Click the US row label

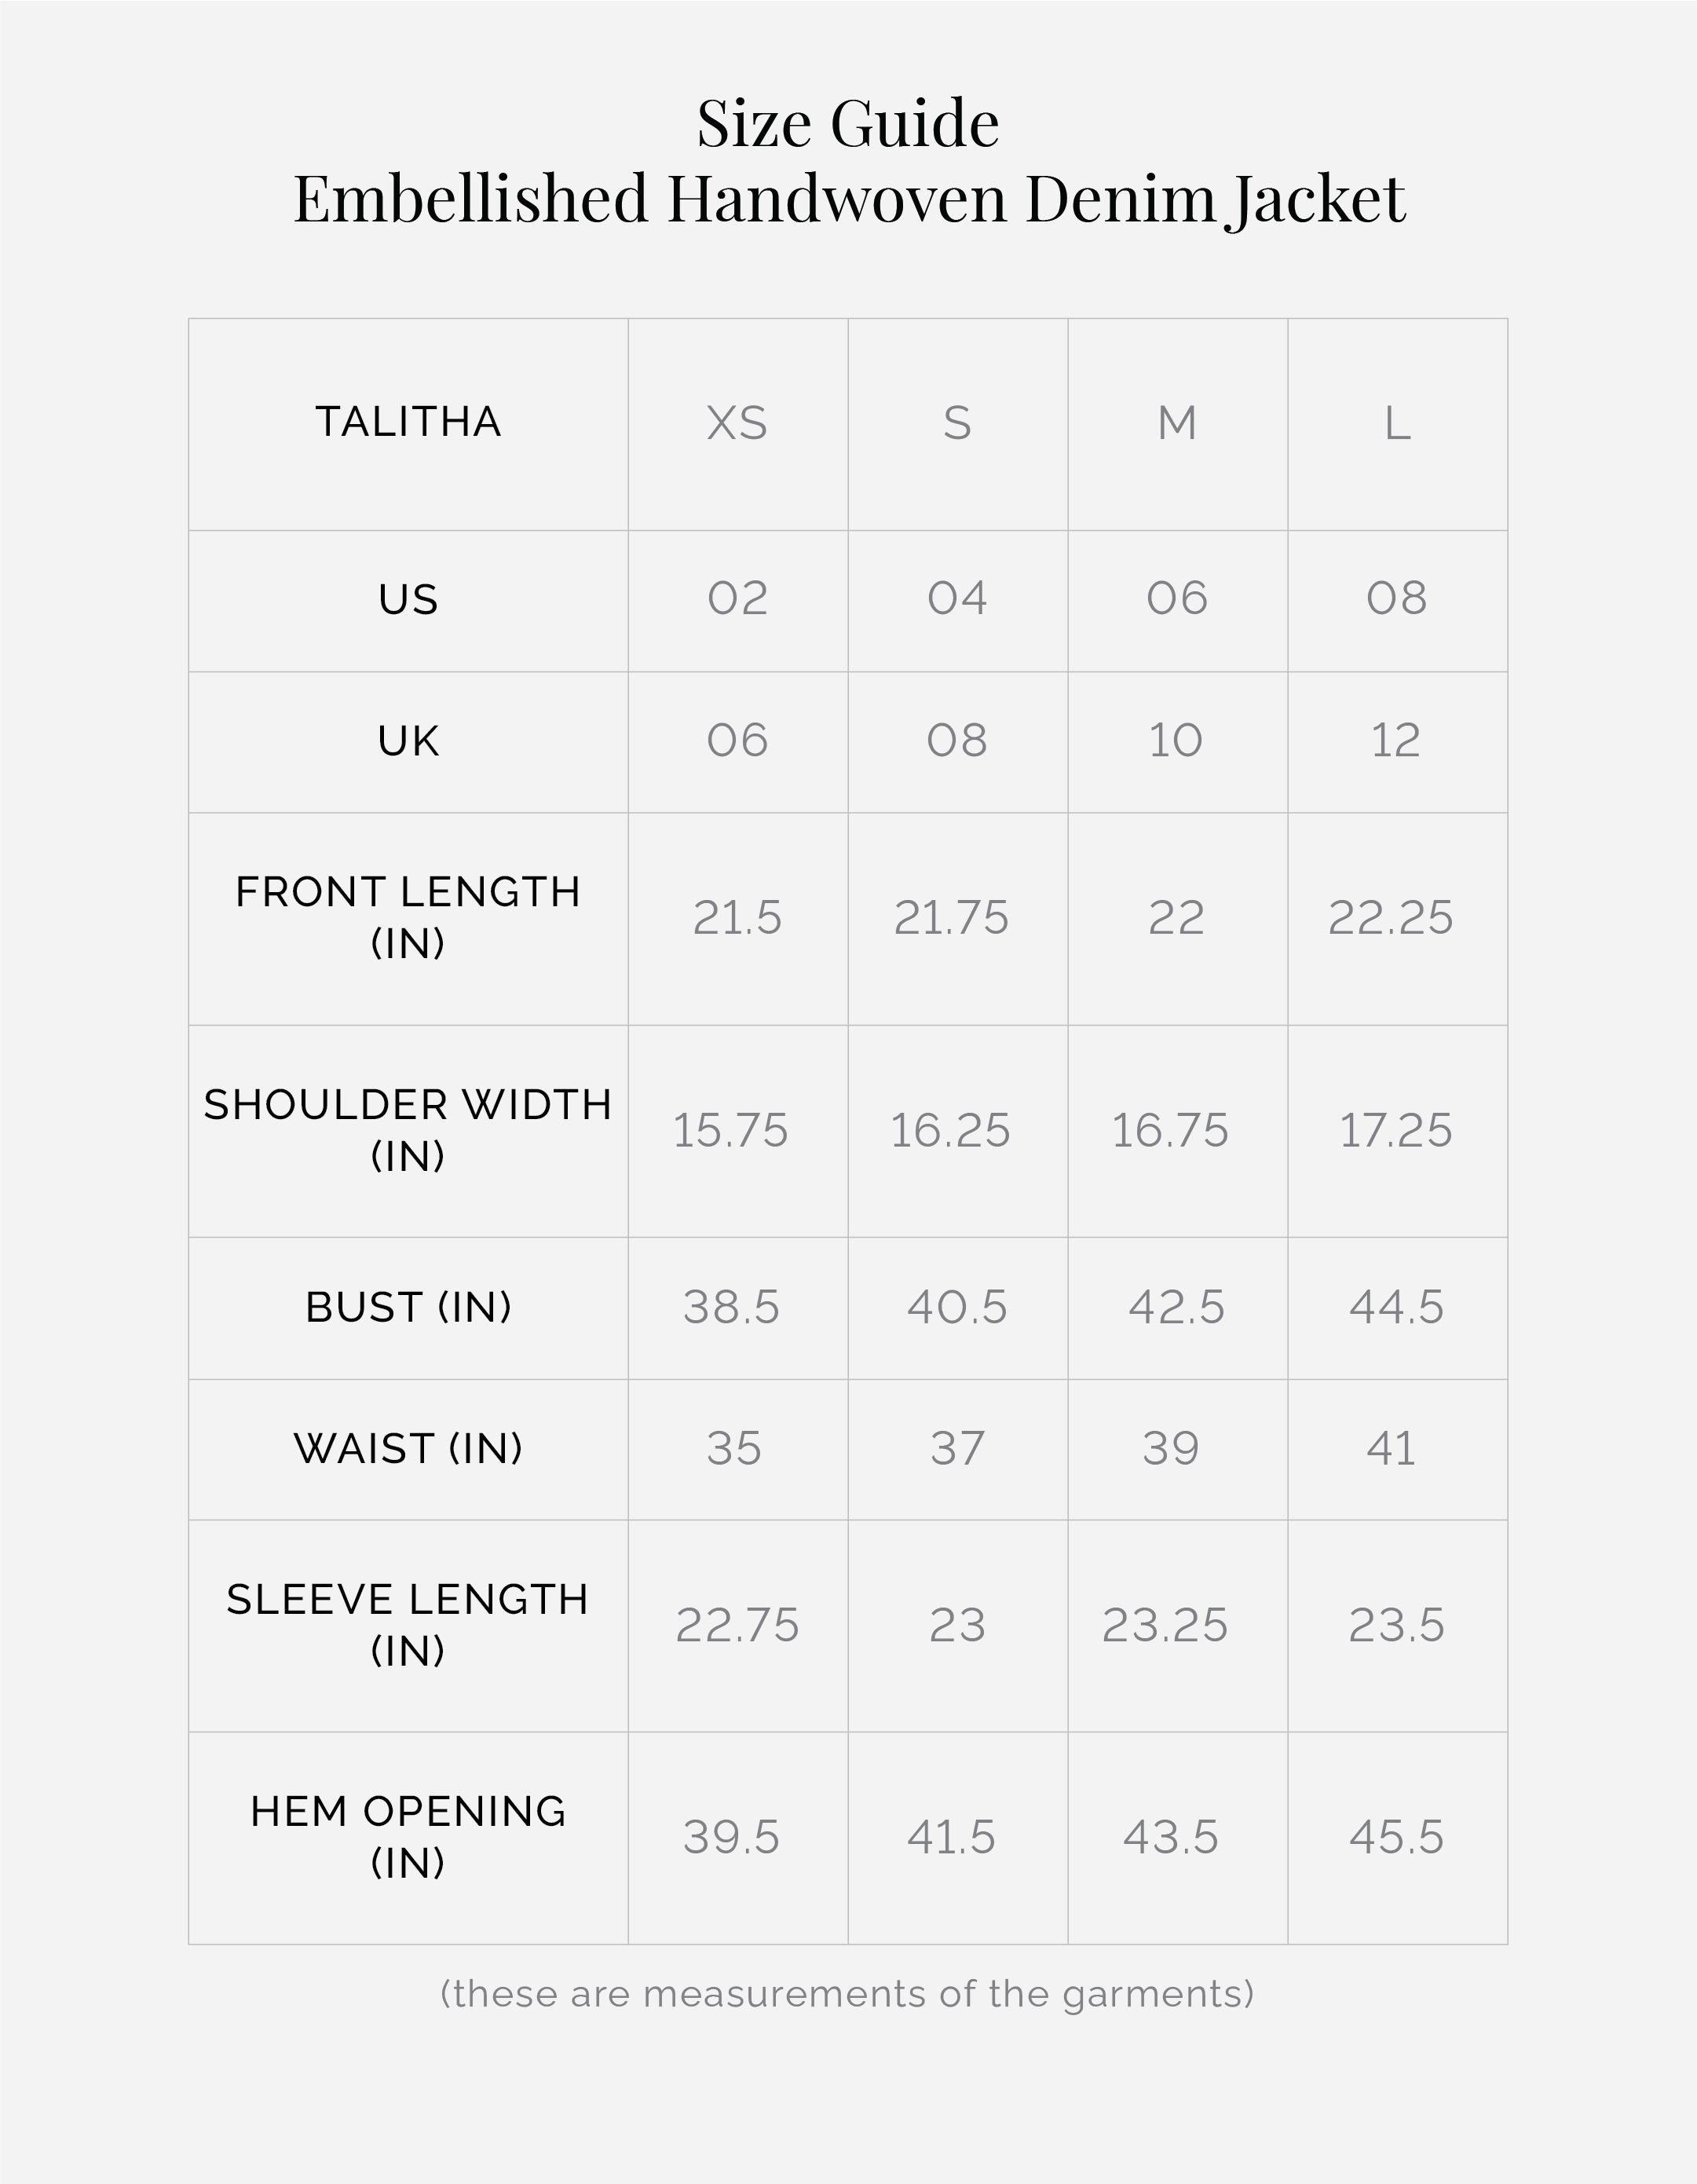tap(408, 600)
